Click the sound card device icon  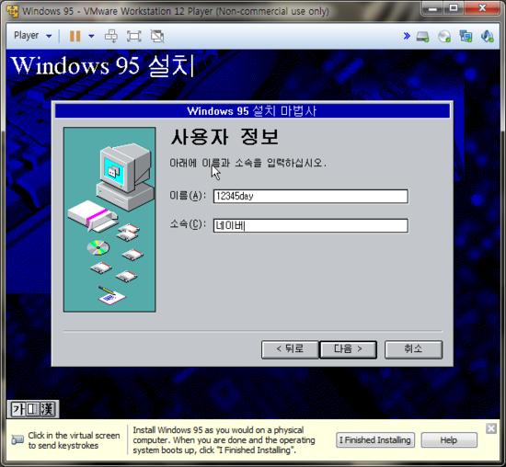[488, 36]
